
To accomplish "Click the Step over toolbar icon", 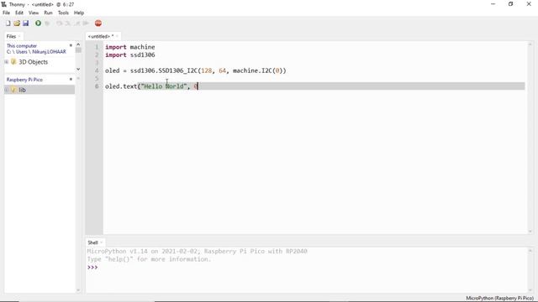I will coord(60,23).
